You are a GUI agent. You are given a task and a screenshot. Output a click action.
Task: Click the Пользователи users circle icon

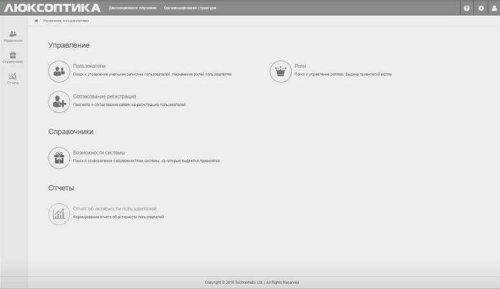pyautogui.click(x=59, y=71)
